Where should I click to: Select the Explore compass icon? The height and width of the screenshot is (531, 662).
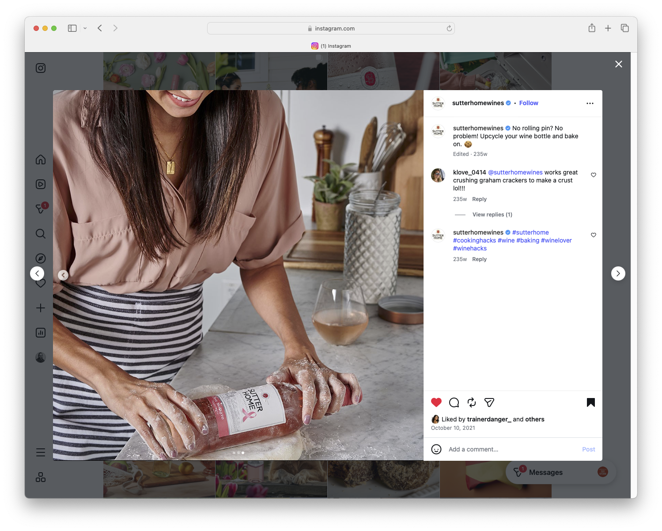(40, 258)
